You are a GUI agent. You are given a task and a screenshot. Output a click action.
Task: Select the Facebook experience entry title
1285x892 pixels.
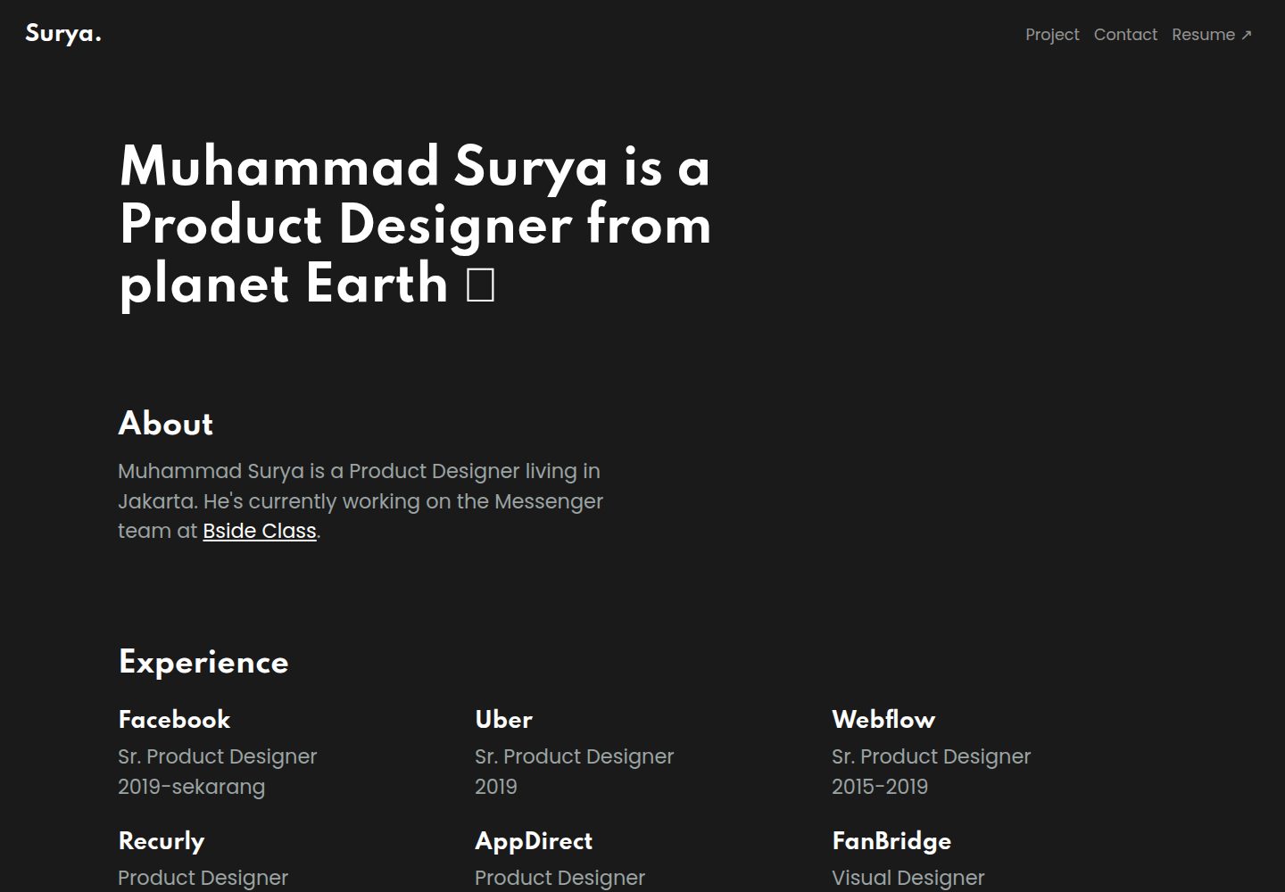tap(174, 719)
